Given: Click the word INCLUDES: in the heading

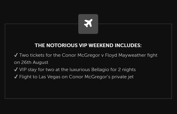Looking at the screenshot, I should [x=128, y=45].
